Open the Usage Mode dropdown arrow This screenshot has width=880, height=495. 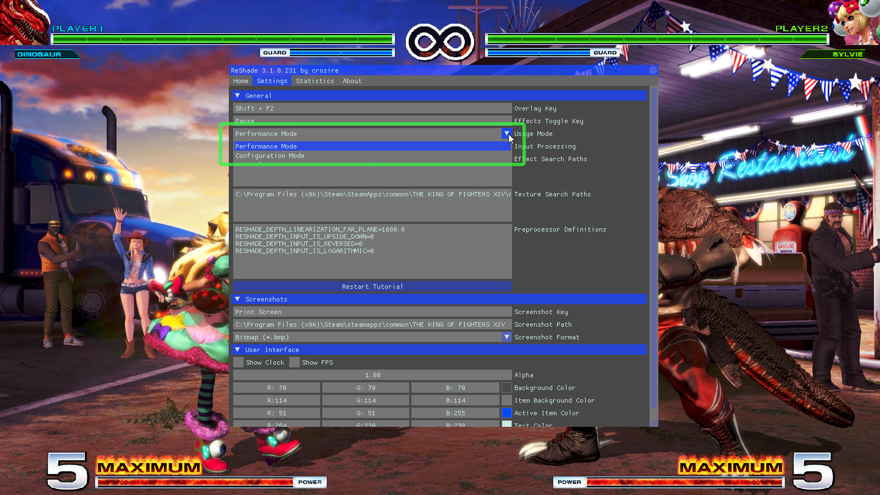(x=507, y=134)
